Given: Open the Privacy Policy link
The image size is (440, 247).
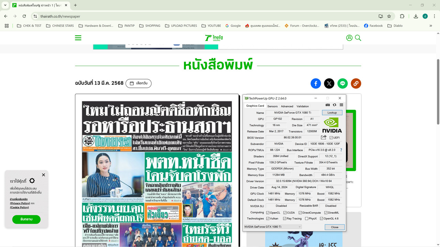Looking at the screenshot, I should [20, 203].
